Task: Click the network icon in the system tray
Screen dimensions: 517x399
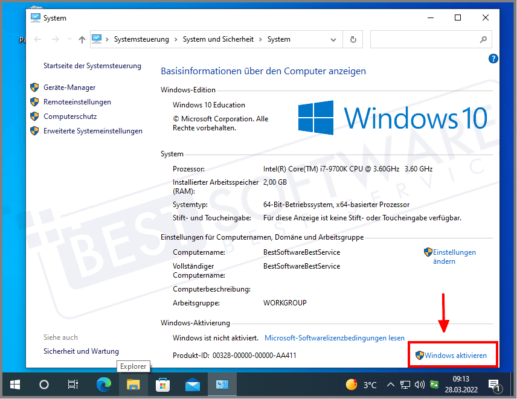Action: tap(405, 385)
